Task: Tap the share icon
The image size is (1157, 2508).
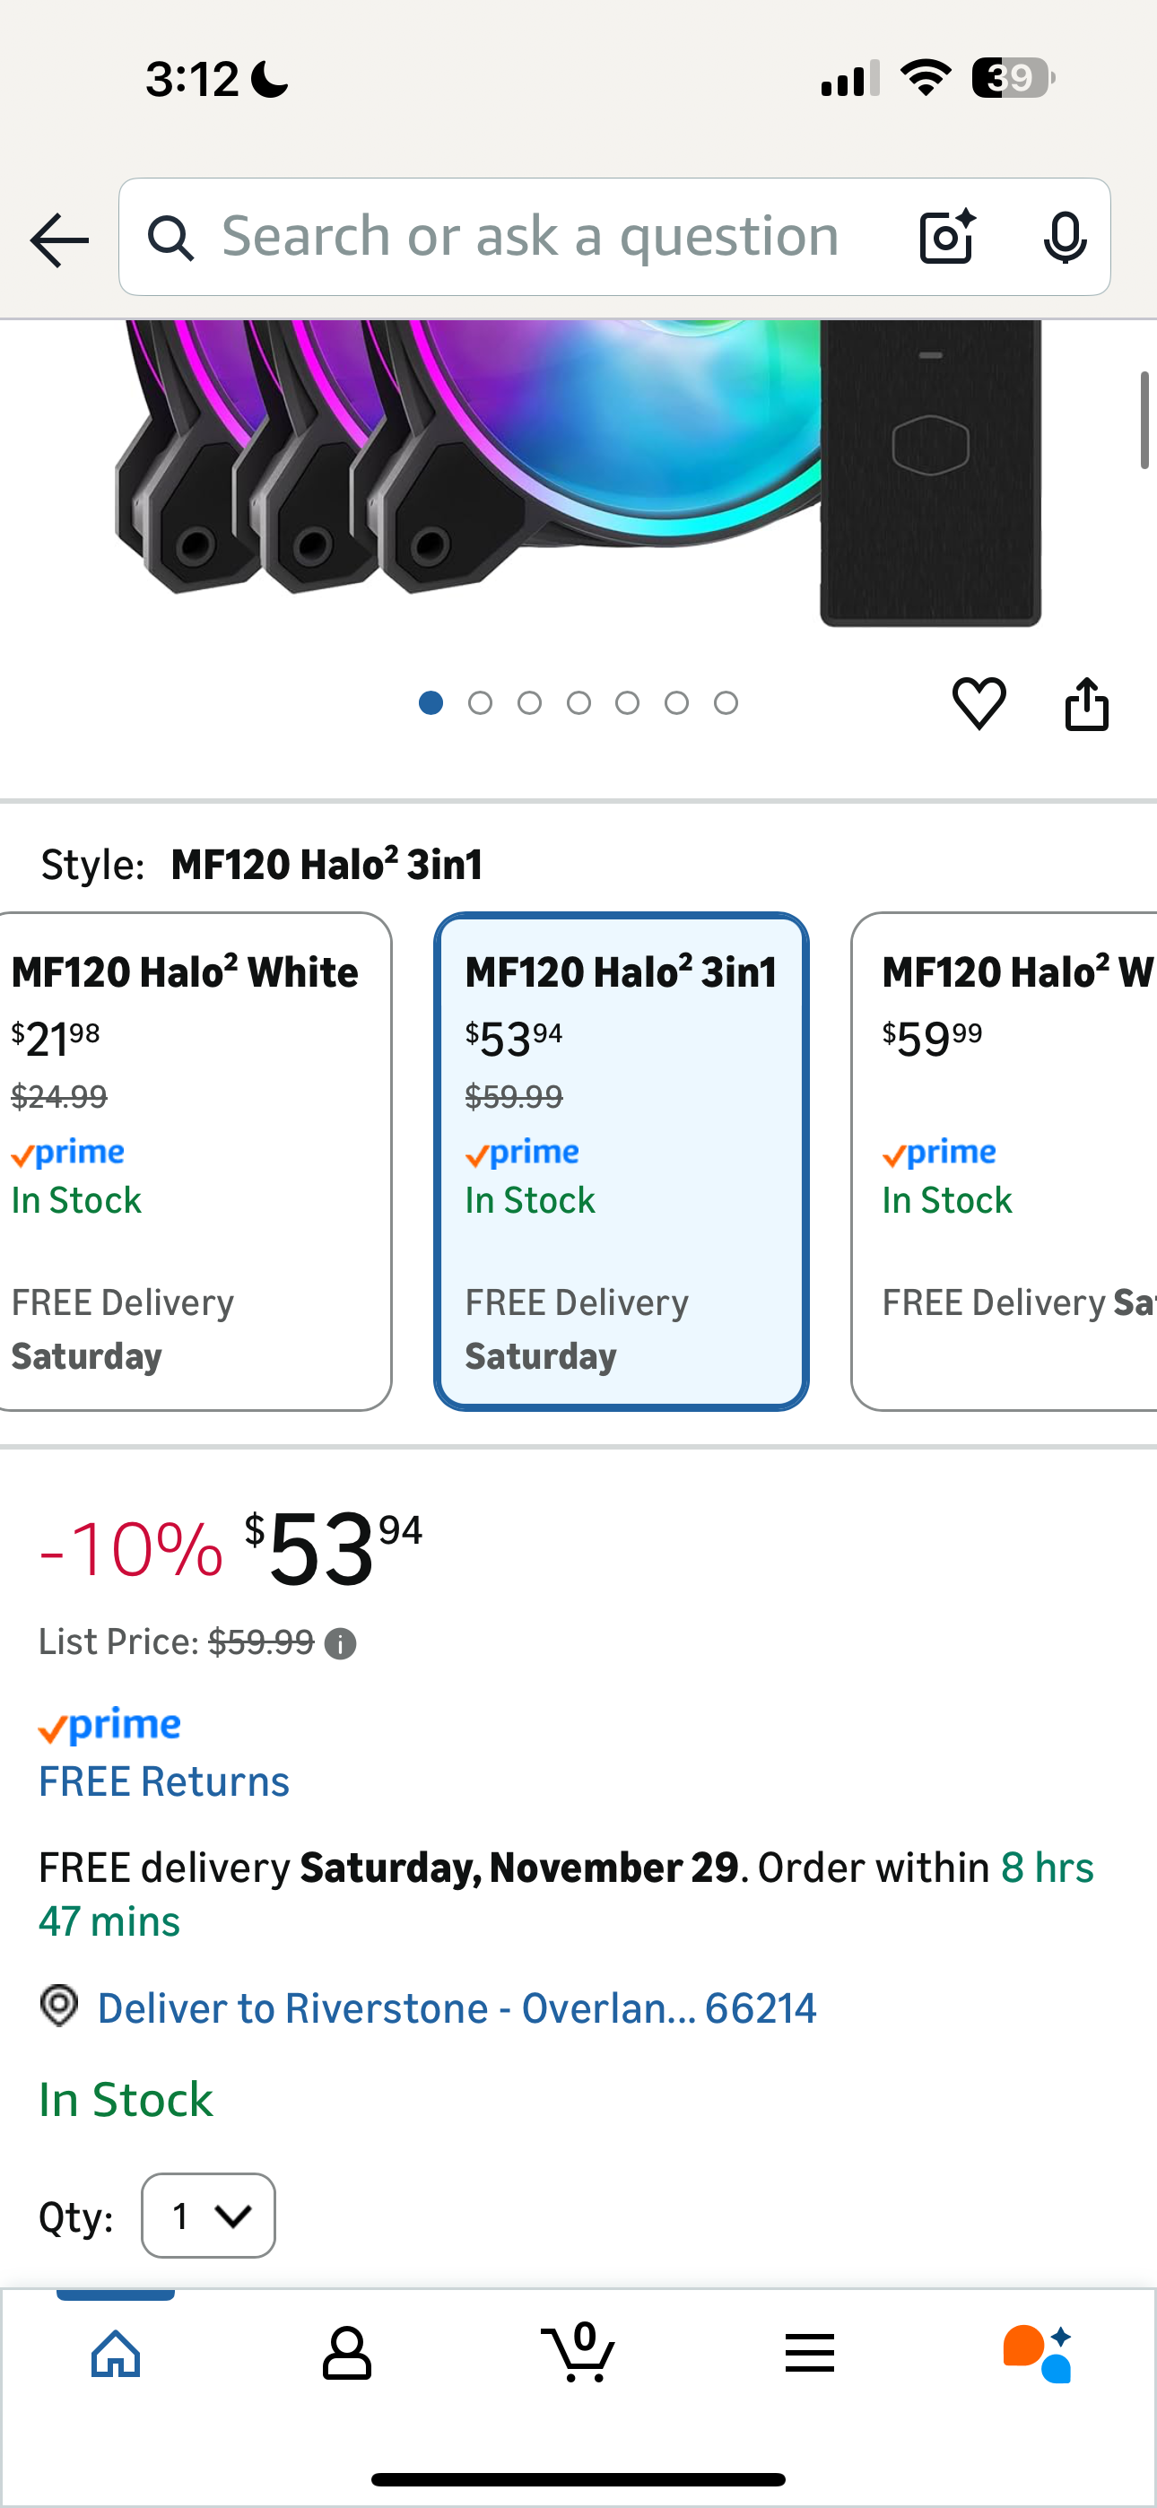Action: click(1086, 703)
